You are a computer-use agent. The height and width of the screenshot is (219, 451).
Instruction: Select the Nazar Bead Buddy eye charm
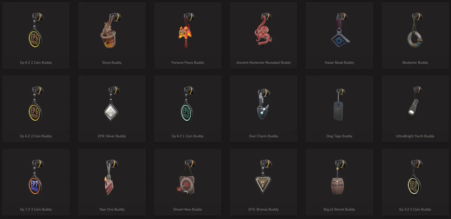[x=339, y=30]
